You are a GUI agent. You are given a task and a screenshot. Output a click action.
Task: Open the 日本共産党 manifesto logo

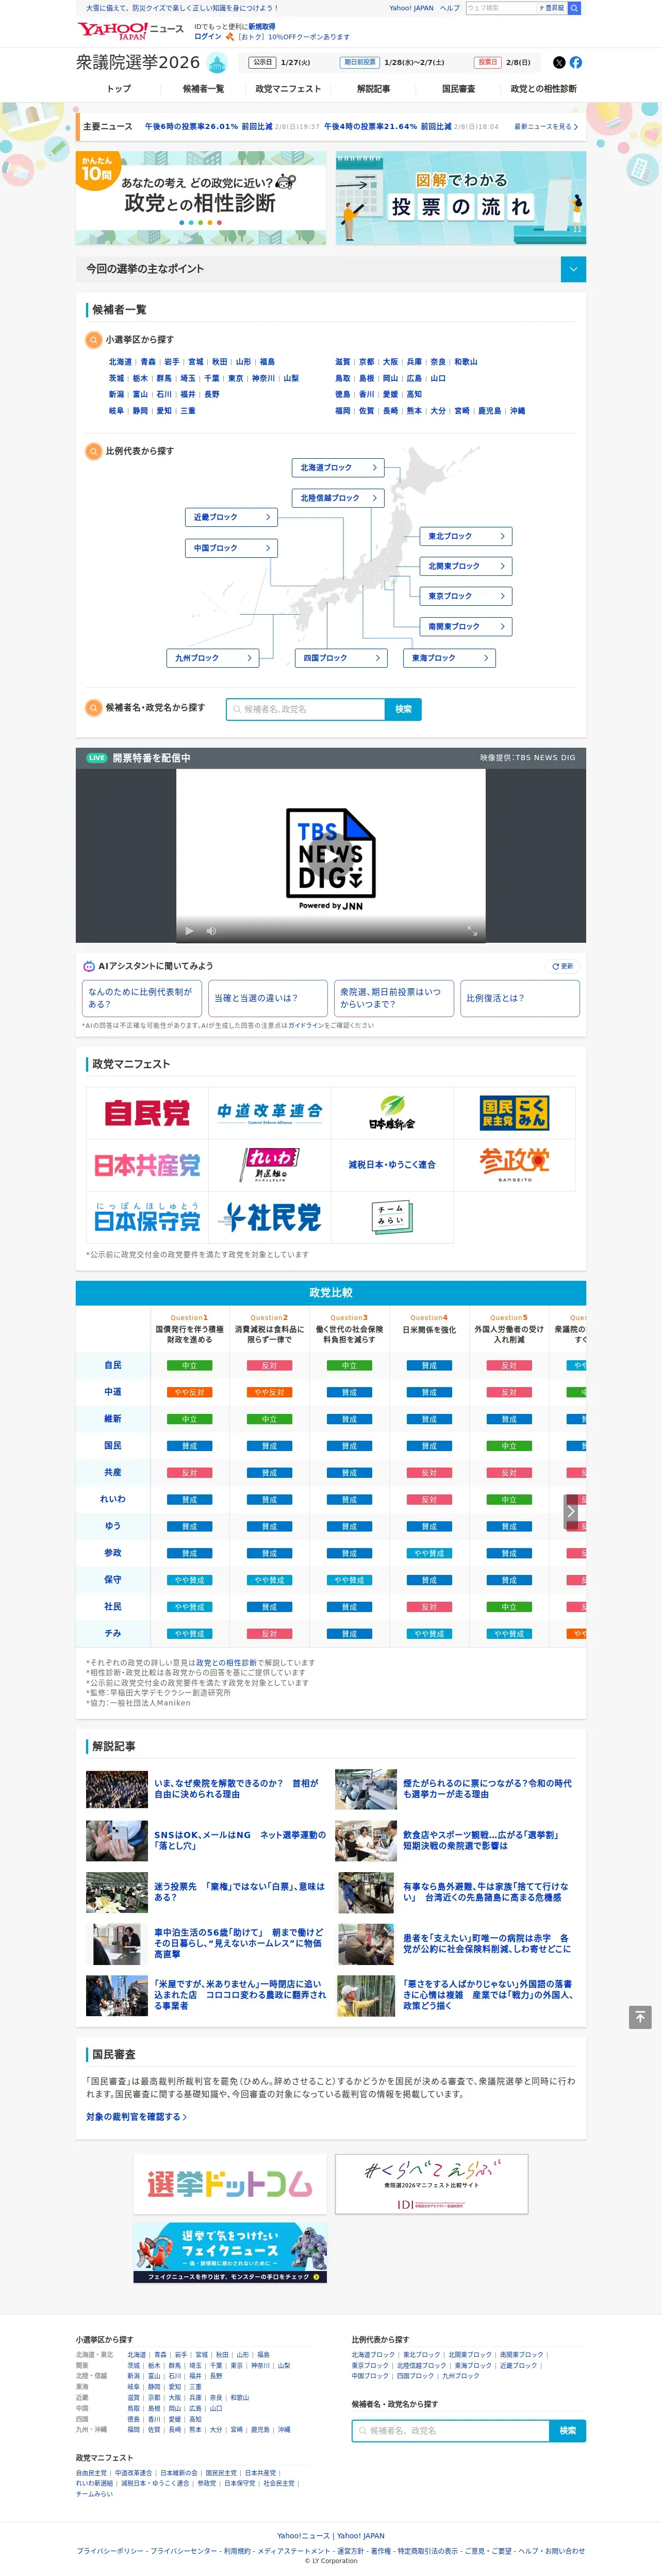click(147, 1165)
